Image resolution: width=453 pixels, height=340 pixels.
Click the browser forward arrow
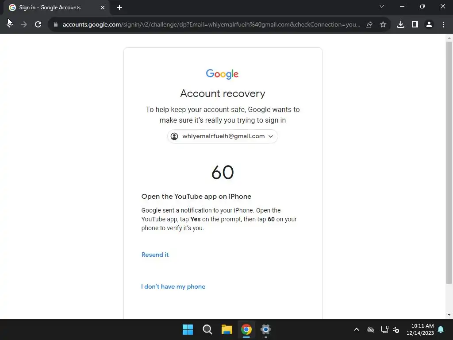(24, 24)
